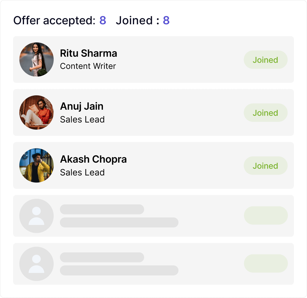Viewport: 307px width, 298px height.
Task: Click Sales Lead under Anuj Jain
Action: (82, 120)
